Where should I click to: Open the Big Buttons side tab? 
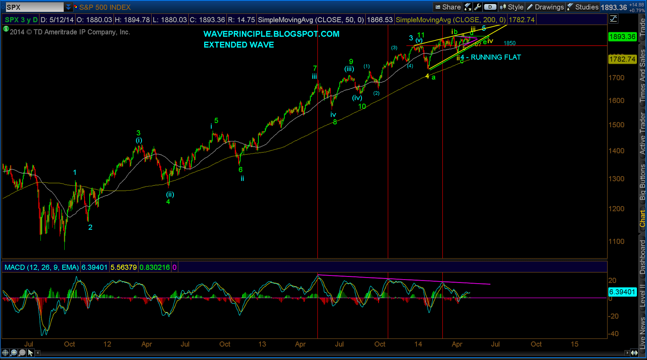click(643, 182)
